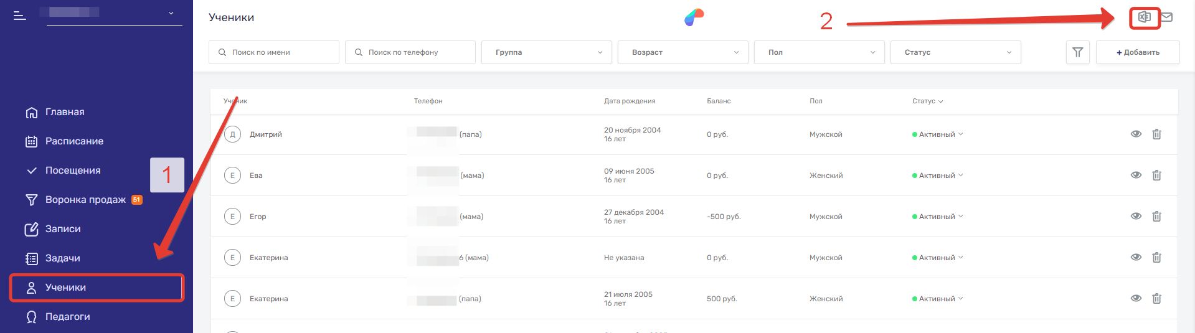The image size is (1195, 333).
Task: View Екатерина (мама) with eye icon
Action: point(1136,258)
